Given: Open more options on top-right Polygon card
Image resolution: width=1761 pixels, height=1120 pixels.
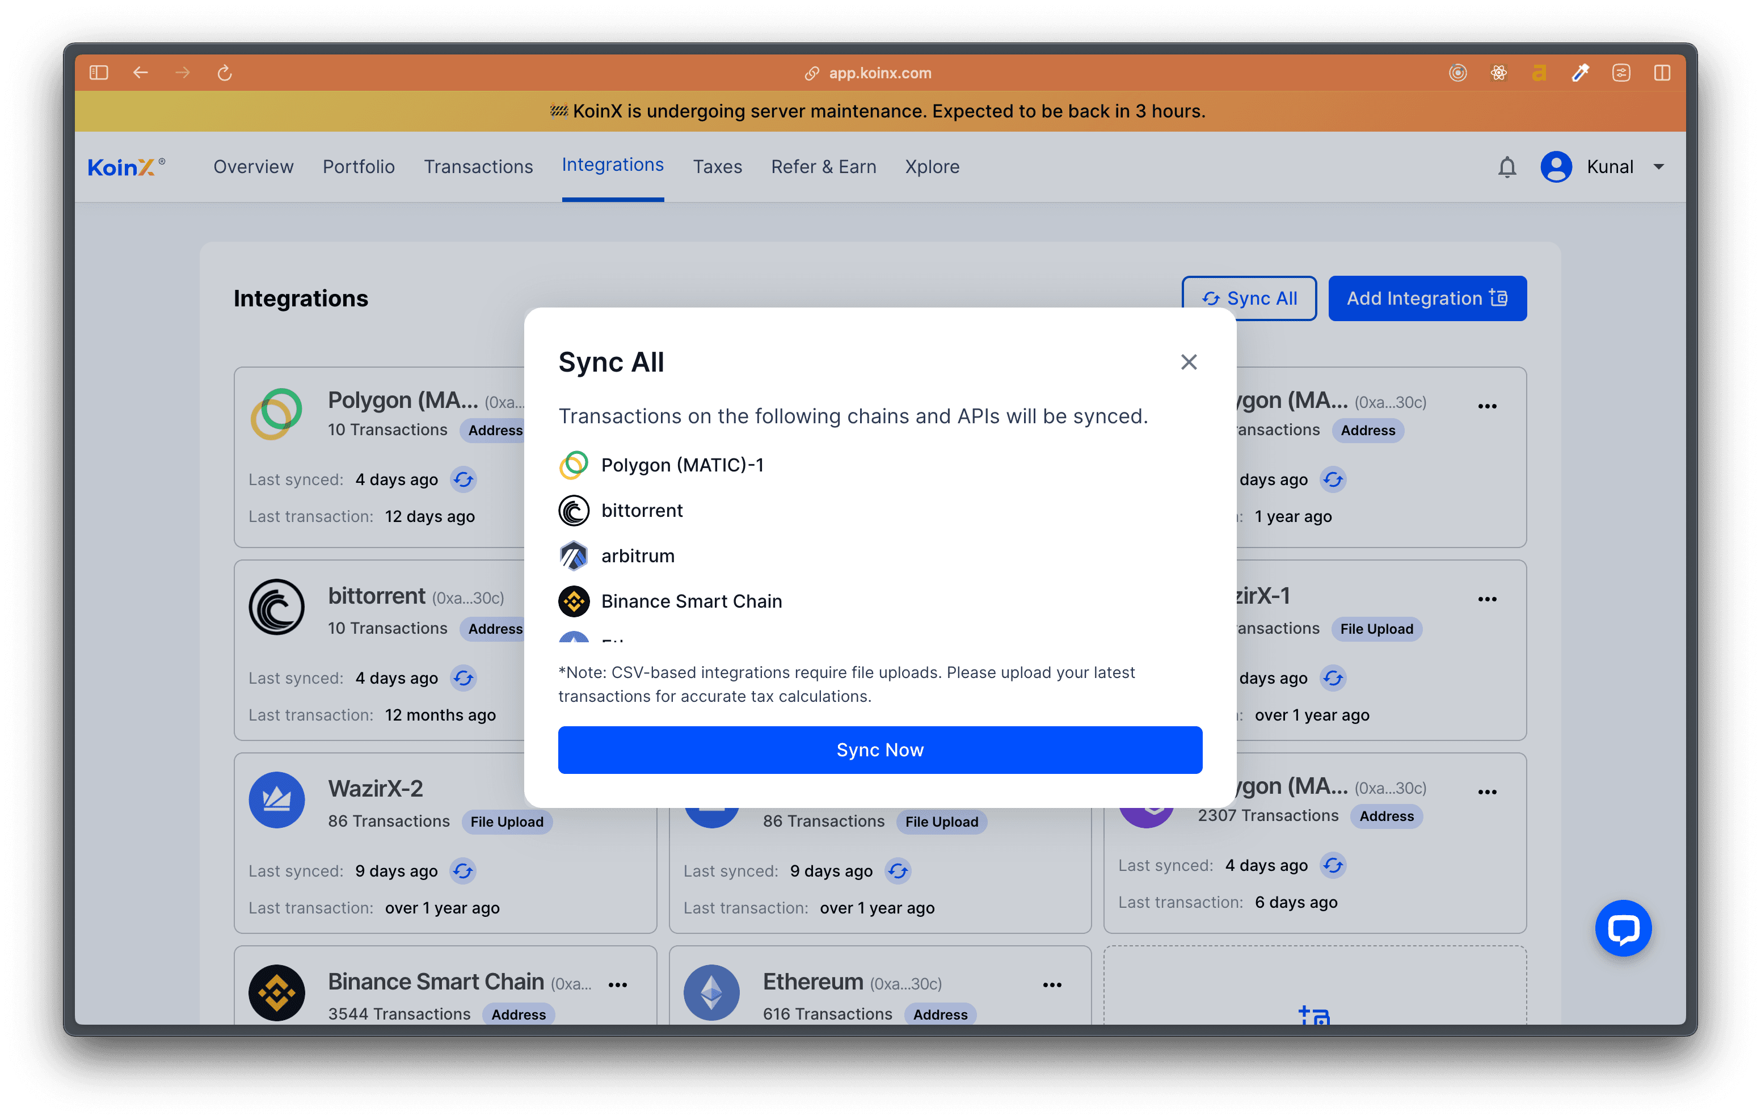Looking at the screenshot, I should 1487,406.
